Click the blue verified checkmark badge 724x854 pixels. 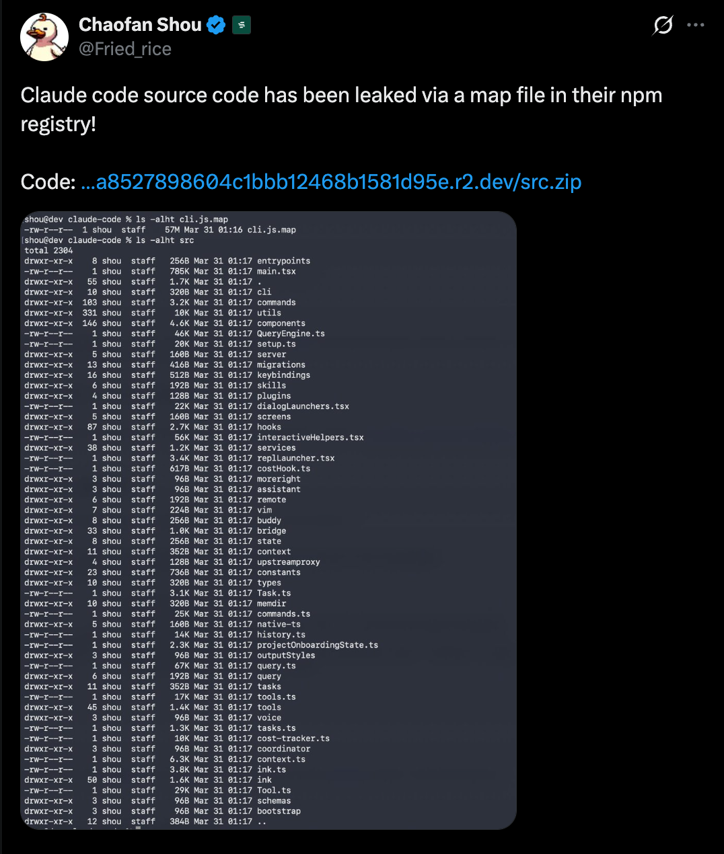216,26
